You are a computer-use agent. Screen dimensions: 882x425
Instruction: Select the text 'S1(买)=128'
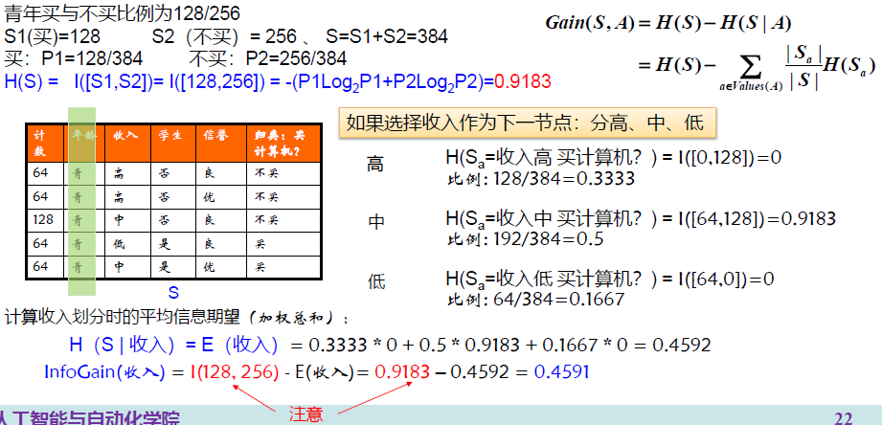(53, 37)
